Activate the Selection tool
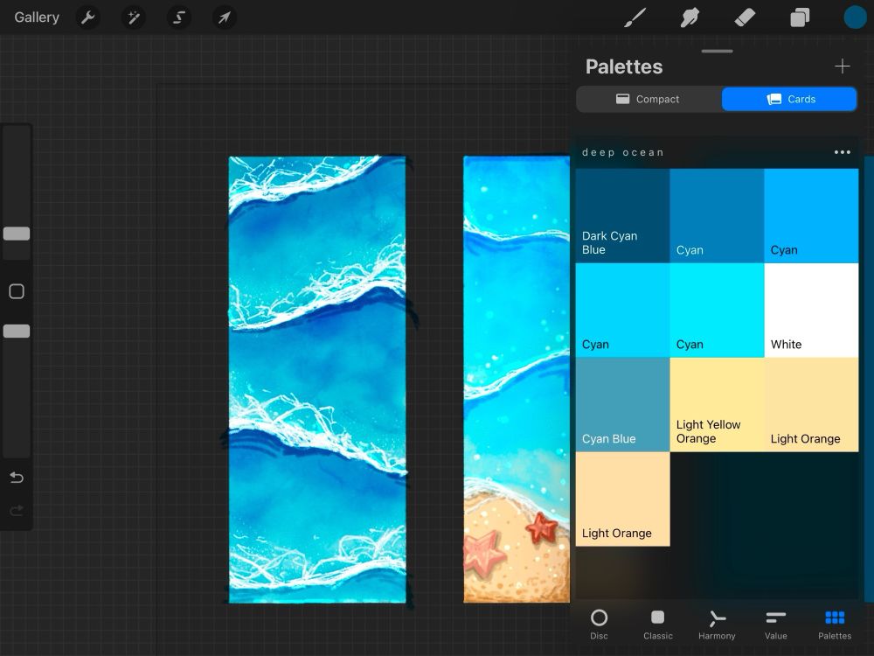The width and height of the screenshot is (874, 656). (x=179, y=17)
